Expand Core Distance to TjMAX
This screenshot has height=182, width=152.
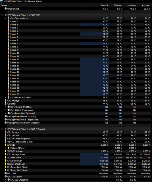(5, 97)
